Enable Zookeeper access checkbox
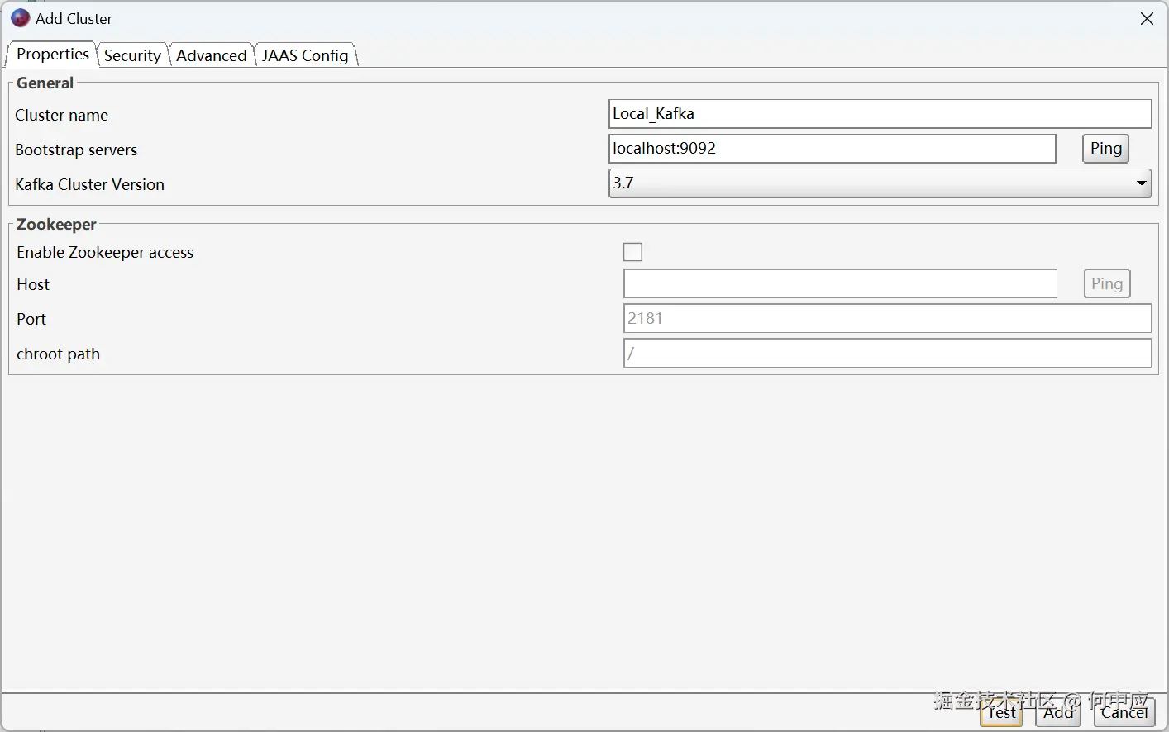This screenshot has width=1169, height=732. (x=632, y=252)
